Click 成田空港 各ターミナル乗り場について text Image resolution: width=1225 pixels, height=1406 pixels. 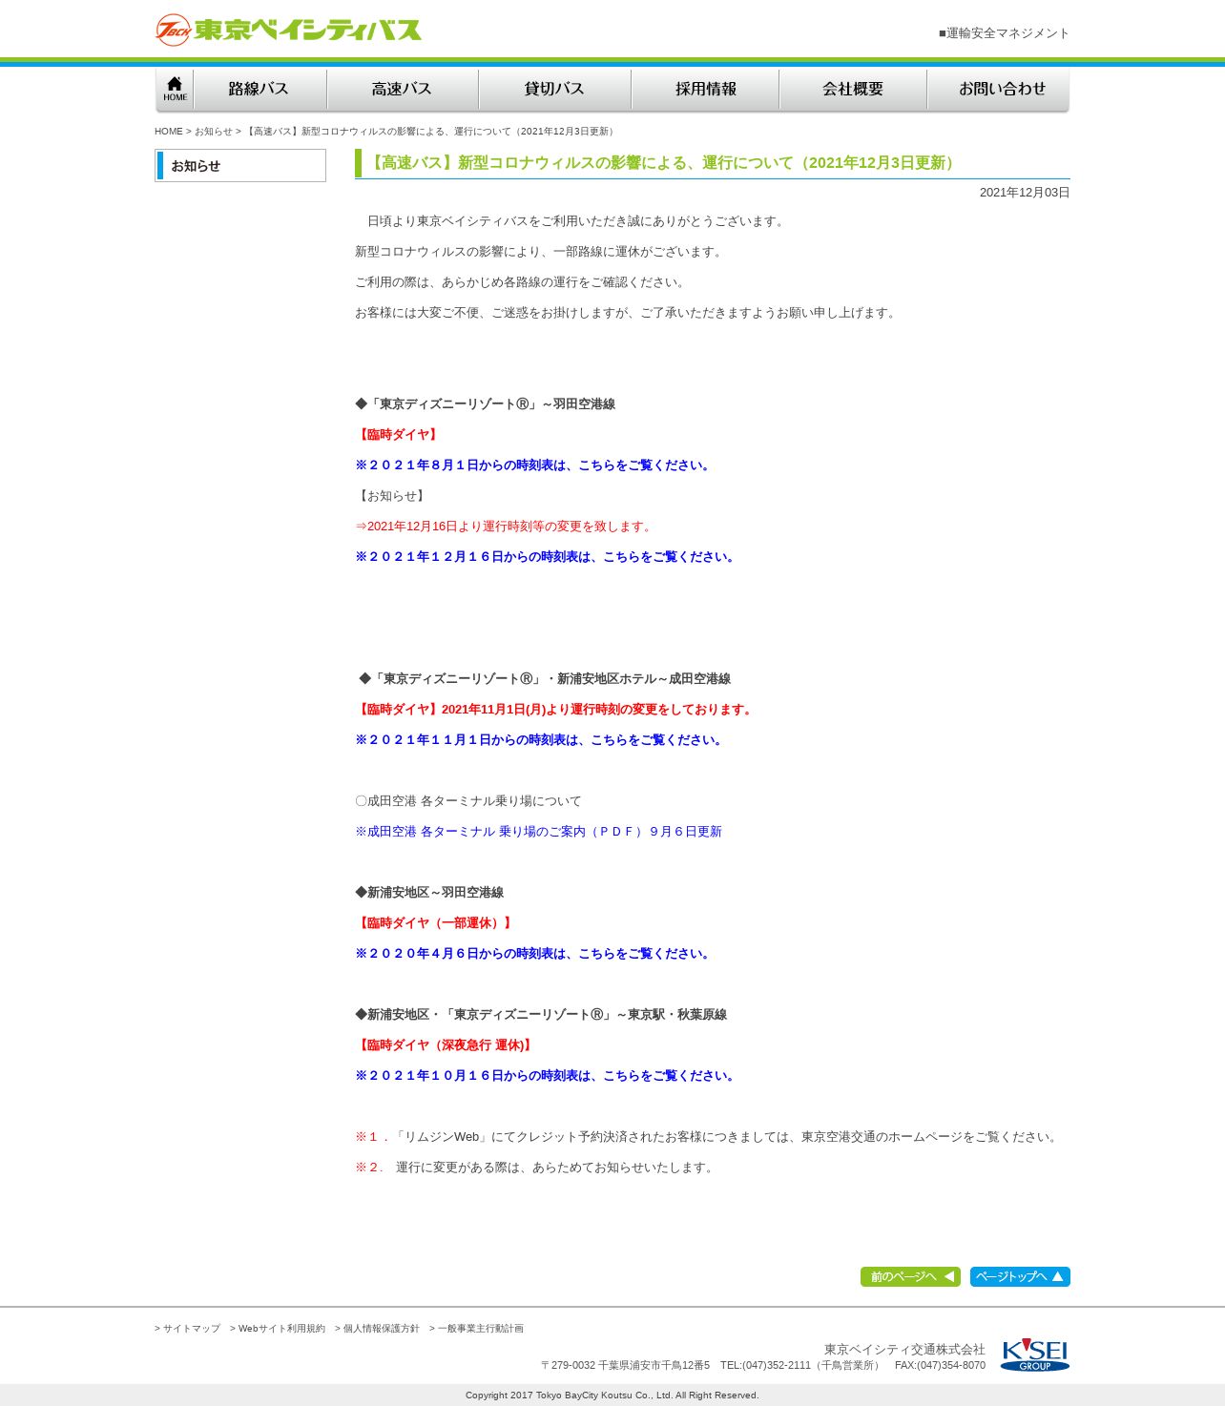(x=468, y=801)
